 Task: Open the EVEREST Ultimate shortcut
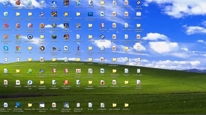click(x=42, y=26)
